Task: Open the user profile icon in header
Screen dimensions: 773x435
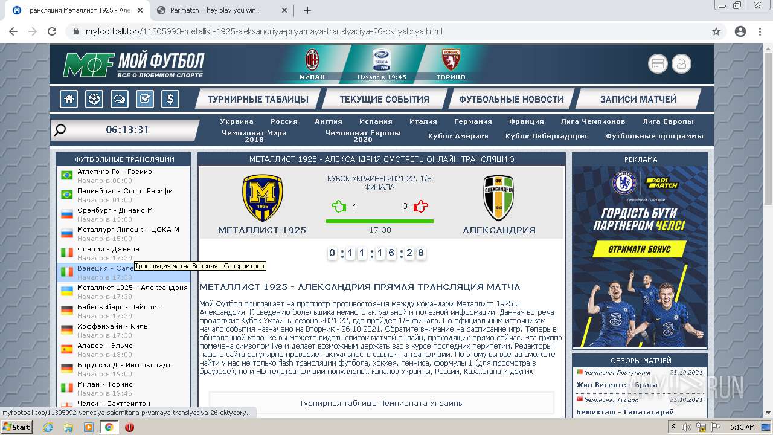Action: [x=681, y=63]
